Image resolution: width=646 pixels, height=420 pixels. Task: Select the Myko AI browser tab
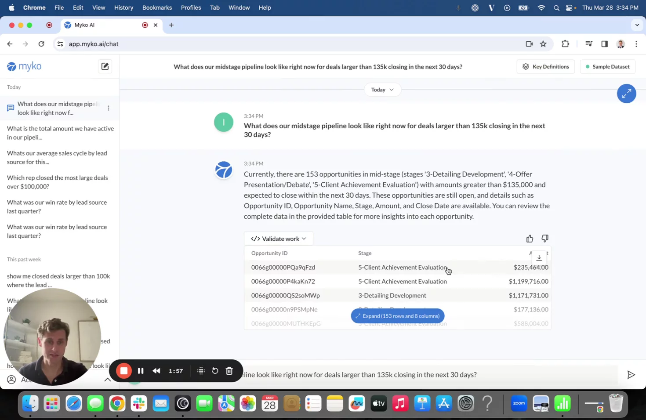coord(101,25)
